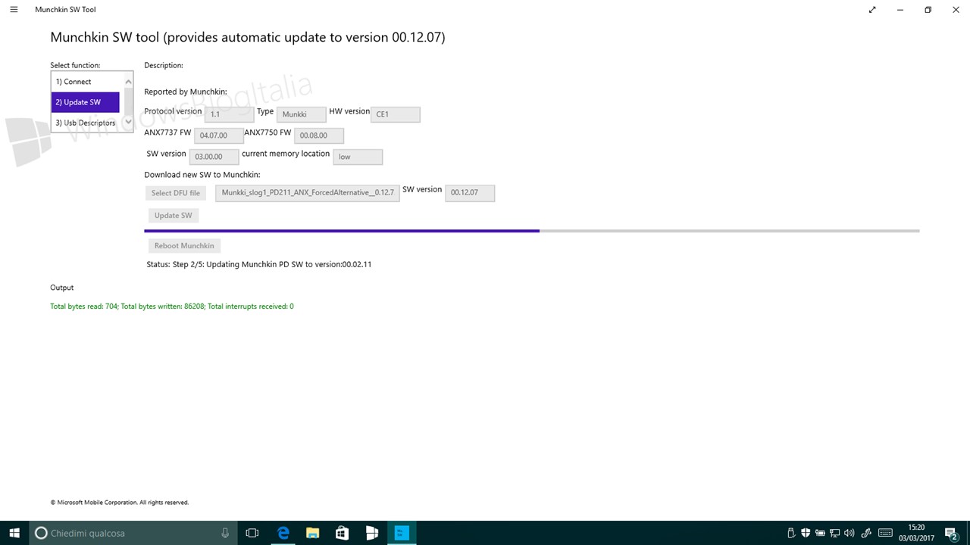This screenshot has width=970, height=545.
Task: Launch Microsoft Edge from the taskbar
Action: pos(283,533)
